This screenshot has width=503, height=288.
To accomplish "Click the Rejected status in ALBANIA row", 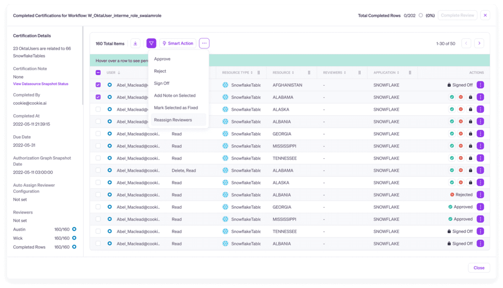I will (x=461, y=194).
